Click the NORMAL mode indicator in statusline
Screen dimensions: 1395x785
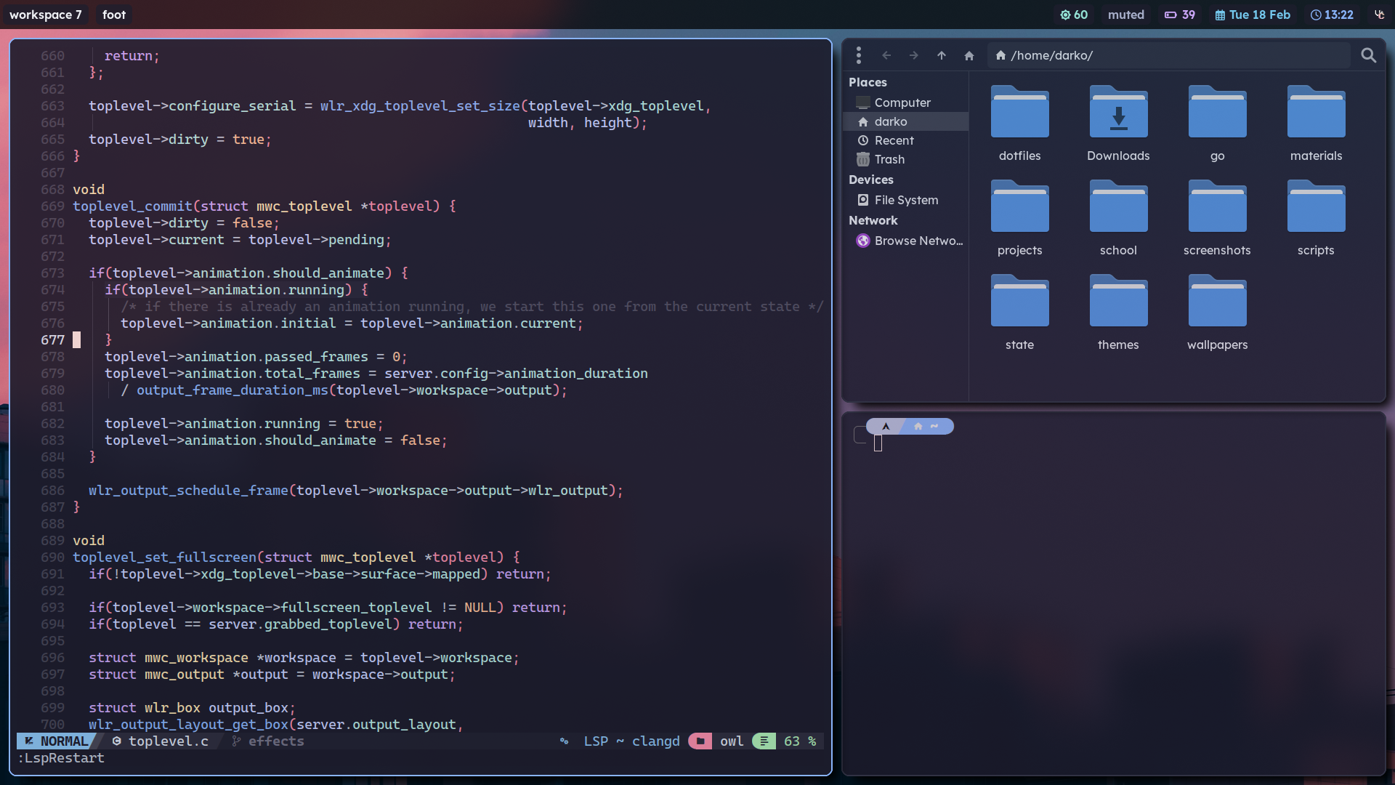(x=56, y=741)
